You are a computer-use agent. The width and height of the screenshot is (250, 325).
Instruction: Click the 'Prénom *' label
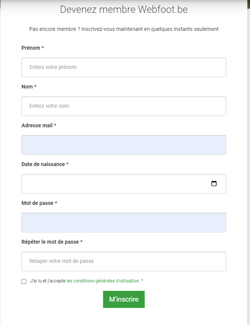32,48
